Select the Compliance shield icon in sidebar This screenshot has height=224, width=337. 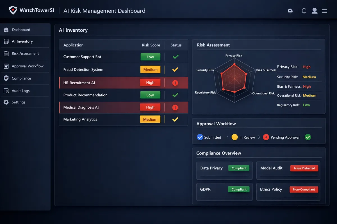pos(6,78)
